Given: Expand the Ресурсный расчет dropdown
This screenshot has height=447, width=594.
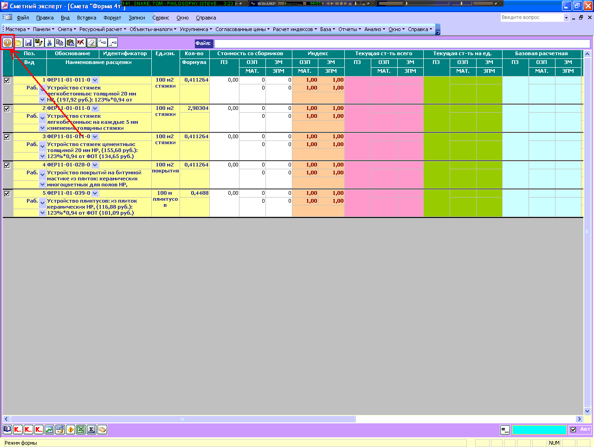Looking at the screenshot, I should [x=103, y=29].
